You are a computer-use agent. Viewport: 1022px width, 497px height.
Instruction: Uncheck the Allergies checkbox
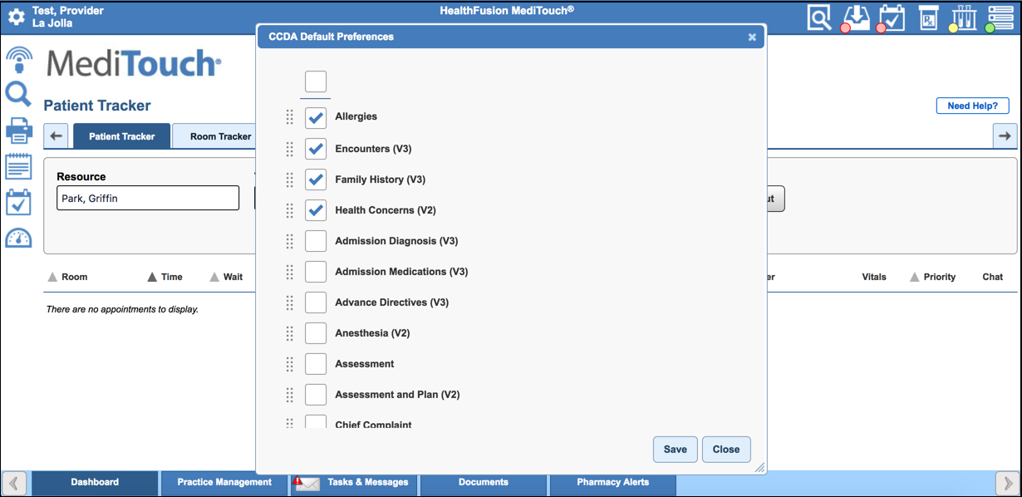point(316,118)
